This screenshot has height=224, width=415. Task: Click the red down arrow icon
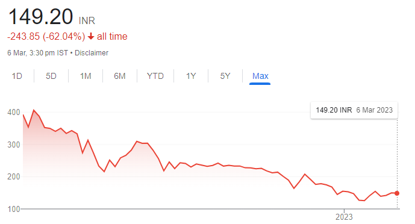(x=91, y=36)
